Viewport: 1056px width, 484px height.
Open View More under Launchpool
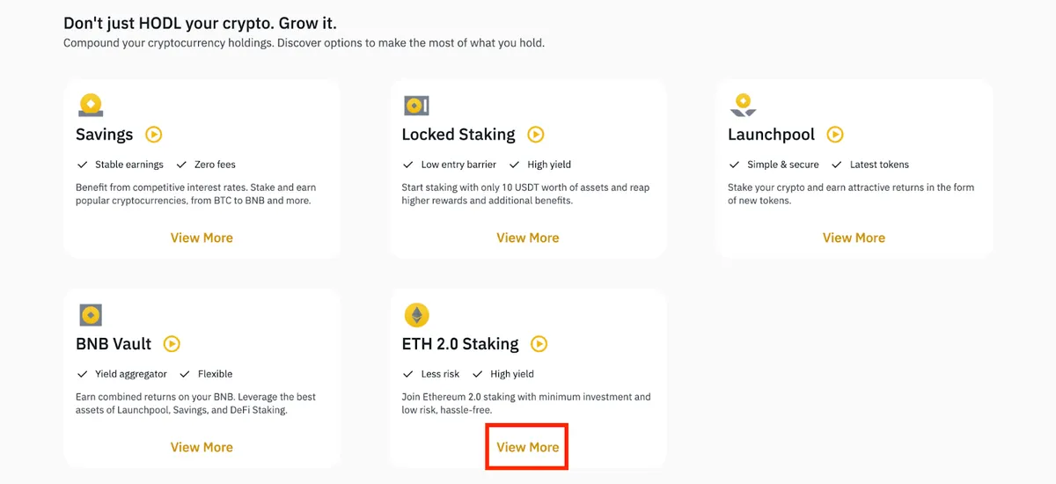coord(854,238)
